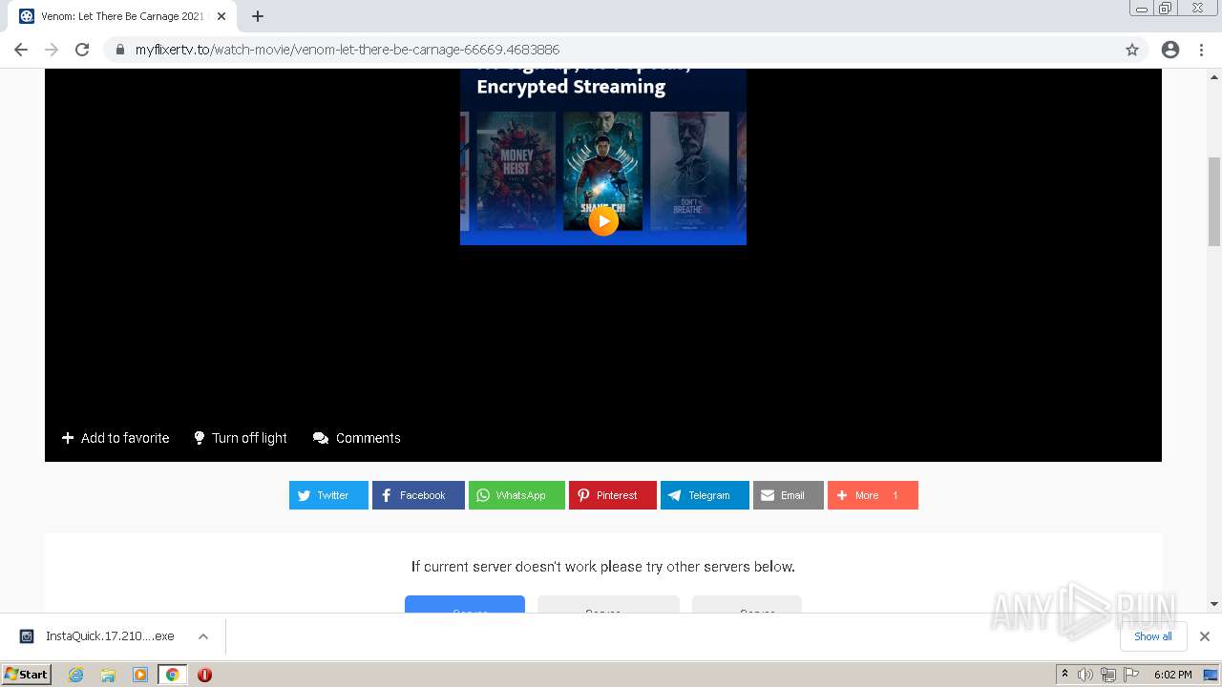The image size is (1222, 687).
Task: Share on Pinterest
Action: click(613, 495)
